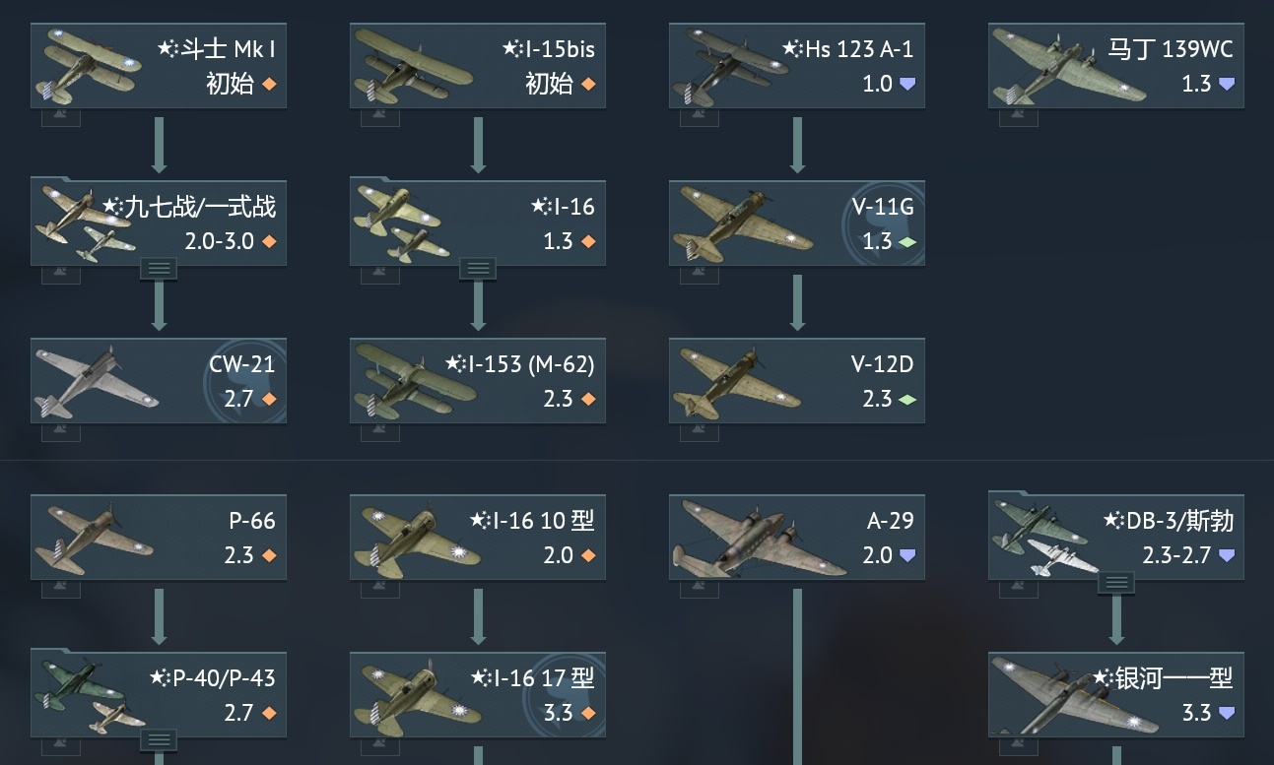Expand the I-16 1.3 group list icon
The image size is (1274, 765).
click(478, 268)
